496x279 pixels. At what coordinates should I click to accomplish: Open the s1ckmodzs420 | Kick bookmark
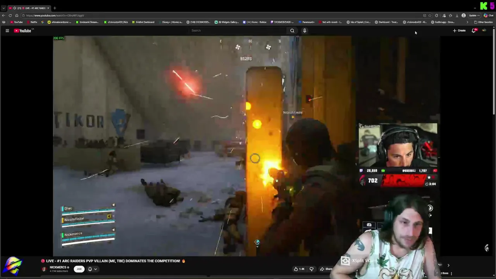pyautogui.click(x=116, y=22)
